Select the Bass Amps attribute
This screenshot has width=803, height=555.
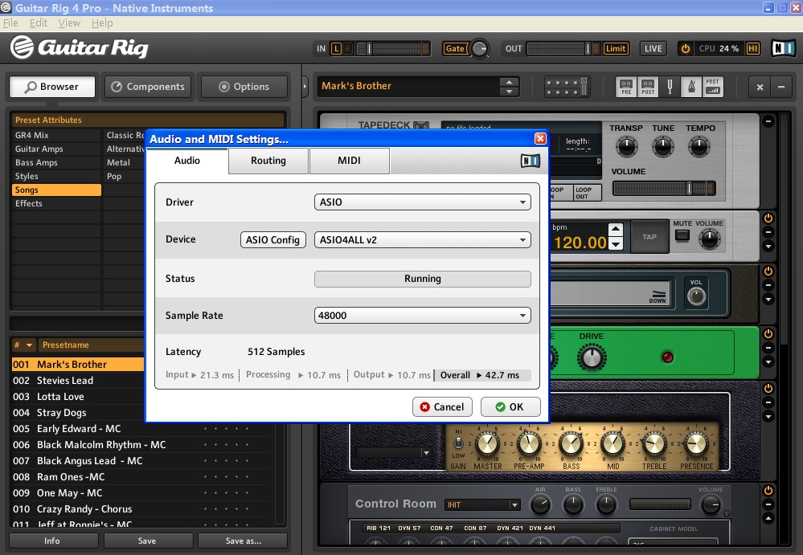[x=56, y=163]
